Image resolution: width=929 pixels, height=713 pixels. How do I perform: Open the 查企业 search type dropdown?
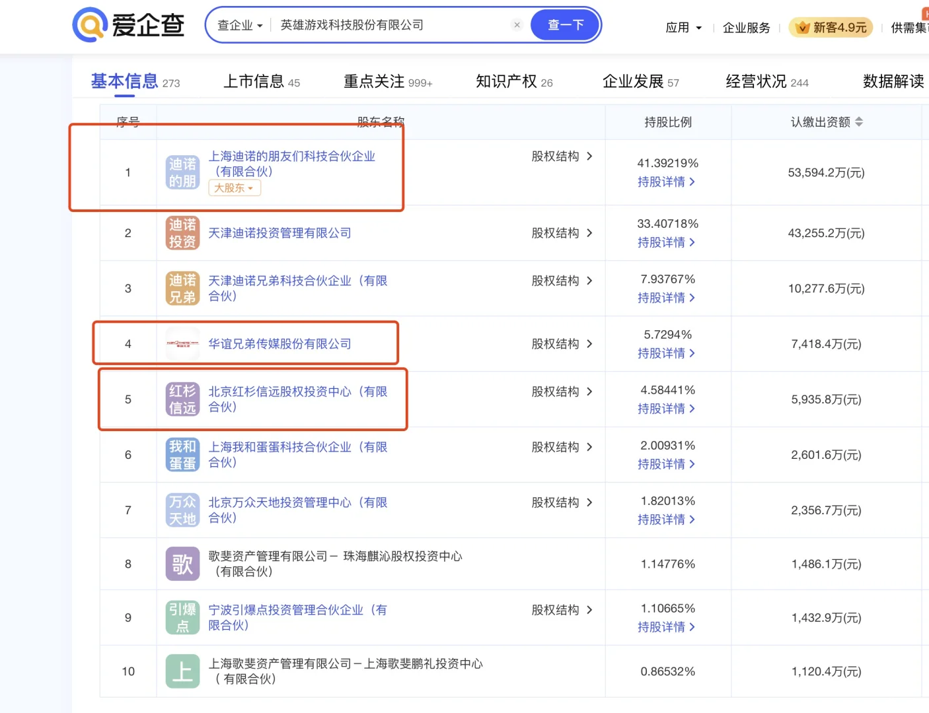point(240,25)
